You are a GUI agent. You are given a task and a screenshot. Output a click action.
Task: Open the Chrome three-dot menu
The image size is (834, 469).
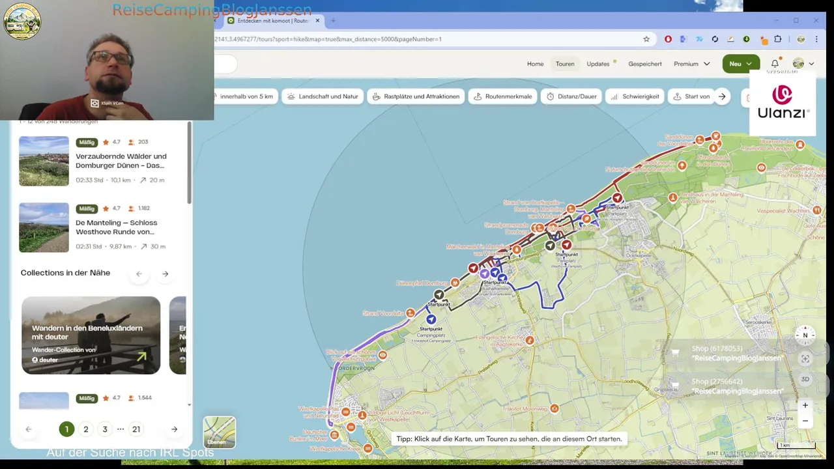coord(816,39)
